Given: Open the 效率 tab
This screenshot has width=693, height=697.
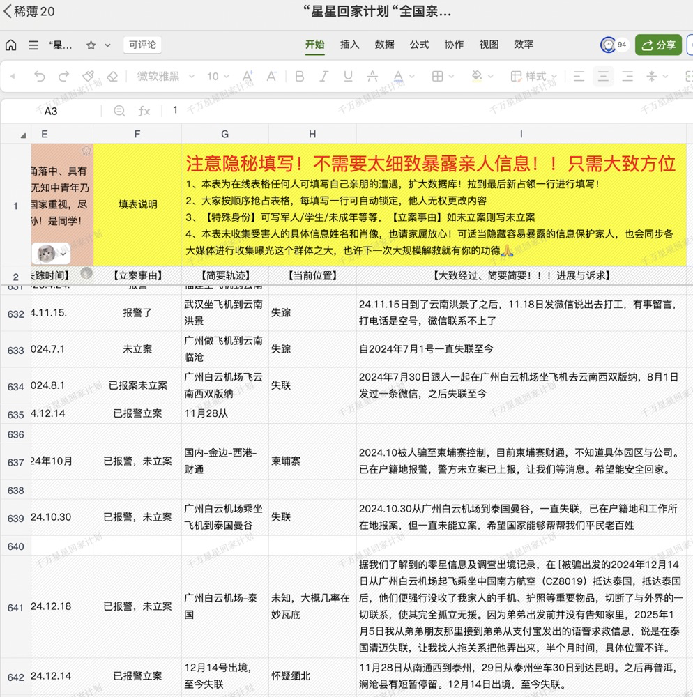Looking at the screenshot, I should click(x=524, y=45).
